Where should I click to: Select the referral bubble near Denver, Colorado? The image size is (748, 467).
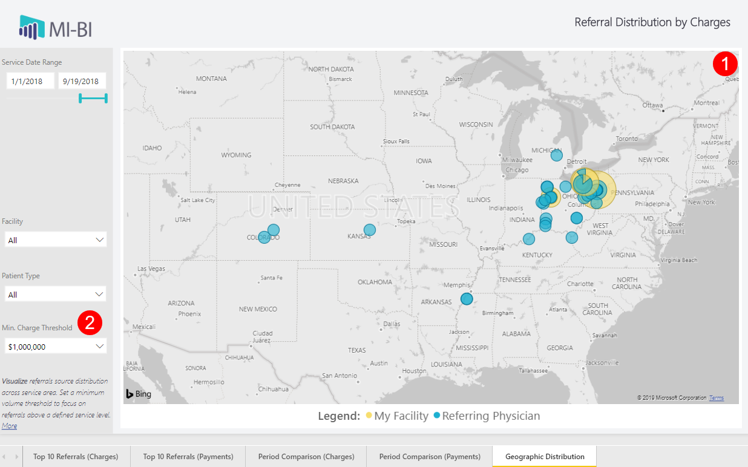point(274,230)
